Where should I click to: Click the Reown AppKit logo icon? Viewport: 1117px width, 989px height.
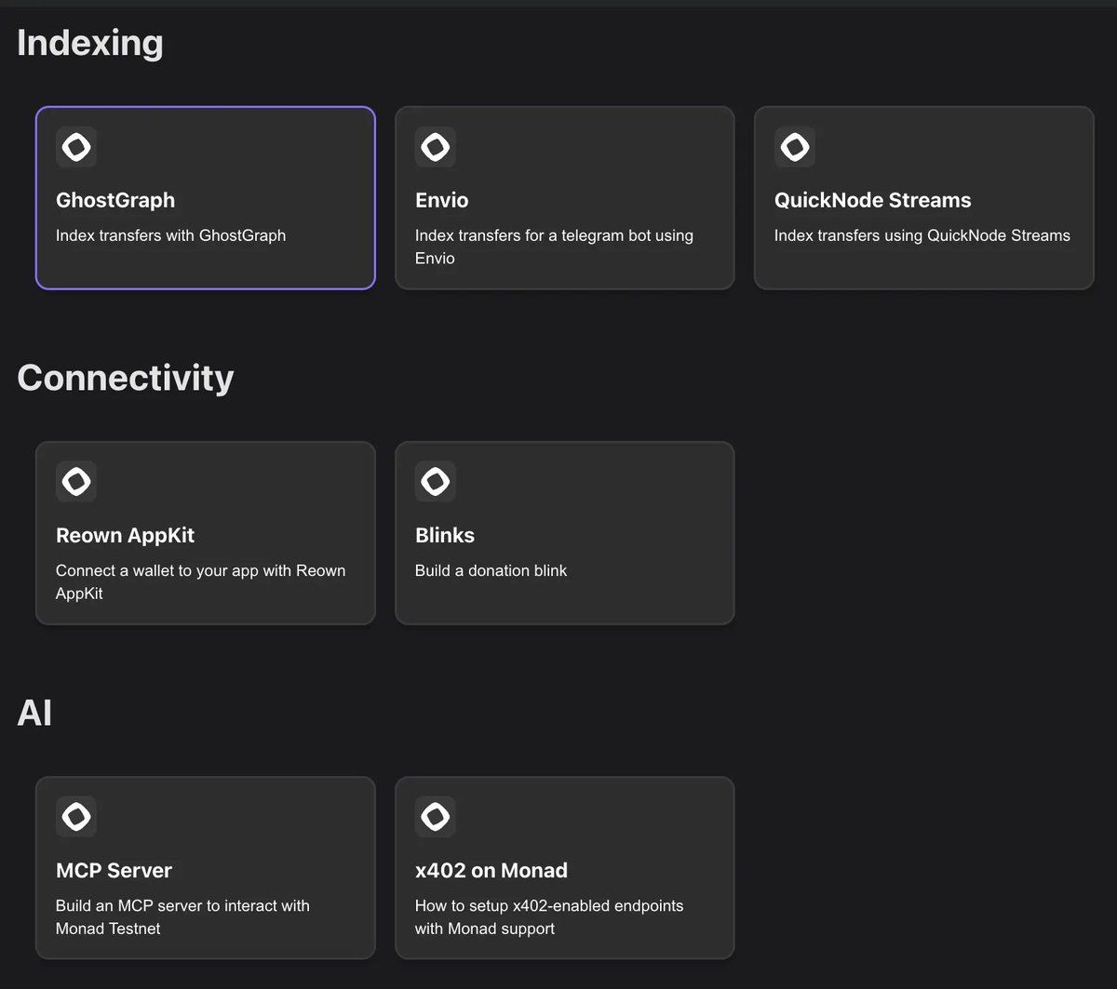click(x=75, y=481)
